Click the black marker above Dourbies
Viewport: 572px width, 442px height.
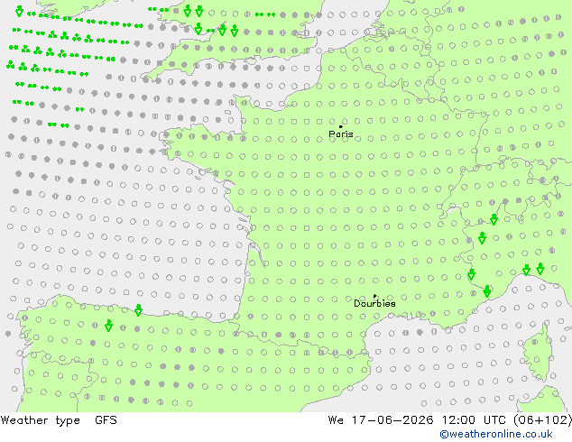click(x=374, y=296)
